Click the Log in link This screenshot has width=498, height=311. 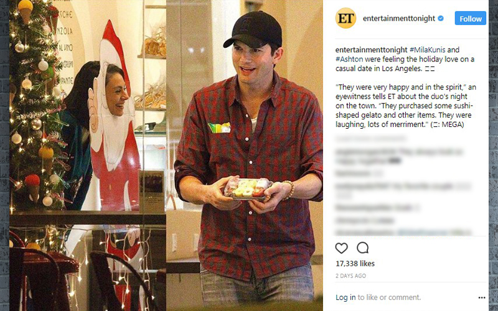(345, 297)
